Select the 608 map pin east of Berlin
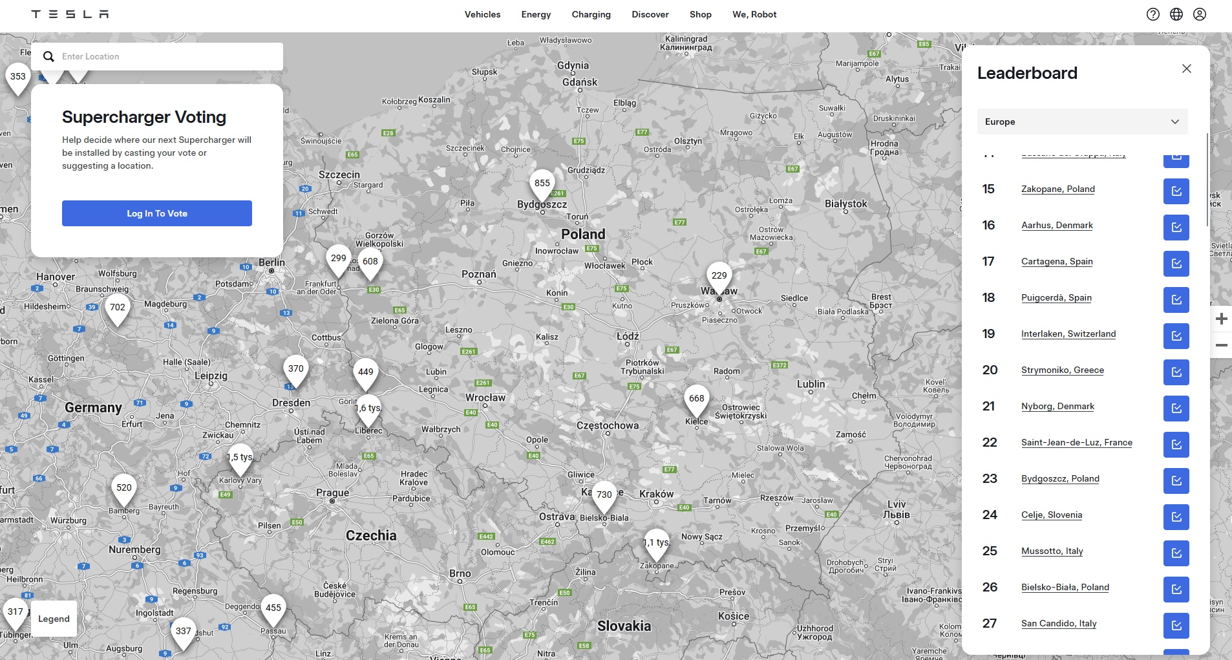Image resolution: width=1232 pixels, height=660 pixels. [370, 262]
